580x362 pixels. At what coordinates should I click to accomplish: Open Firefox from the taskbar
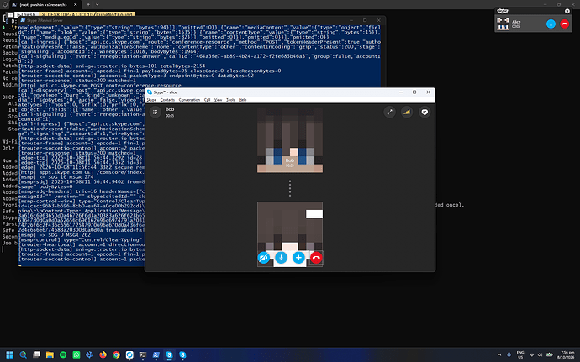tap(103, 354)
